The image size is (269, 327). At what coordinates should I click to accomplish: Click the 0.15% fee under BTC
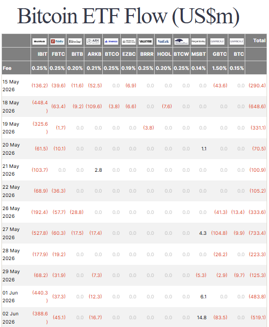(237, 68)
